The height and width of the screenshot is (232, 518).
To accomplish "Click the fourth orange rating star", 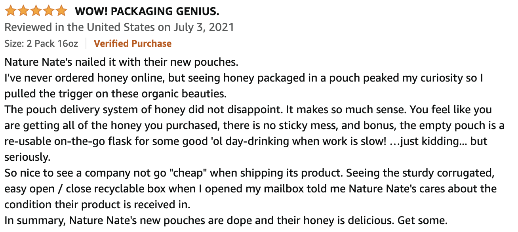I will tap(49, 11).
